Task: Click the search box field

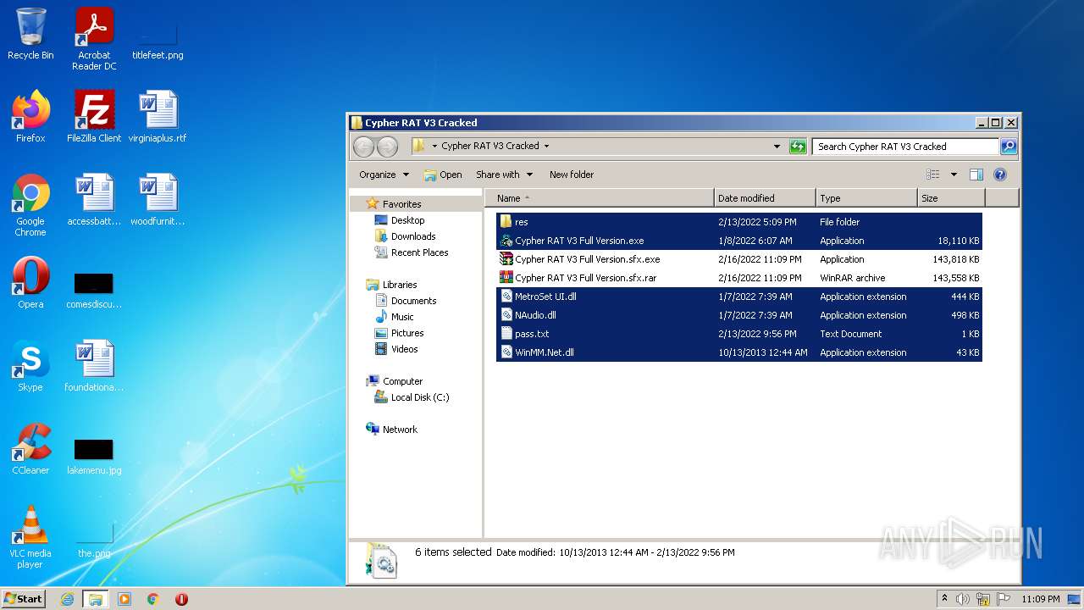Action: point(905,147)
